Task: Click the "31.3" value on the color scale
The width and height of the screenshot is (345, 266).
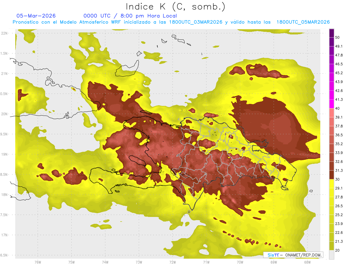Action: [x=339, y=170]
